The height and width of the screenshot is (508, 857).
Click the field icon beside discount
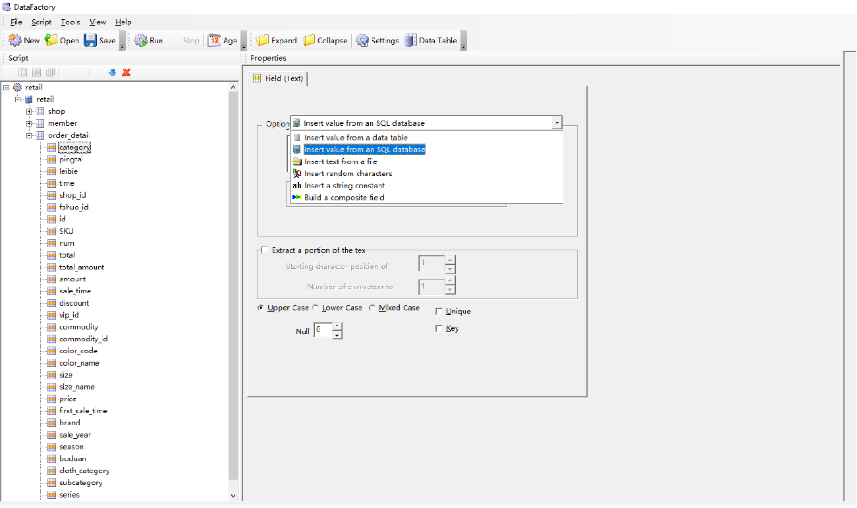coord(51,303)
